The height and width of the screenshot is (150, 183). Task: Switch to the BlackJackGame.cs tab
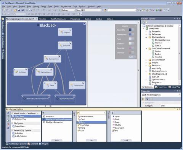coord(58,19)
